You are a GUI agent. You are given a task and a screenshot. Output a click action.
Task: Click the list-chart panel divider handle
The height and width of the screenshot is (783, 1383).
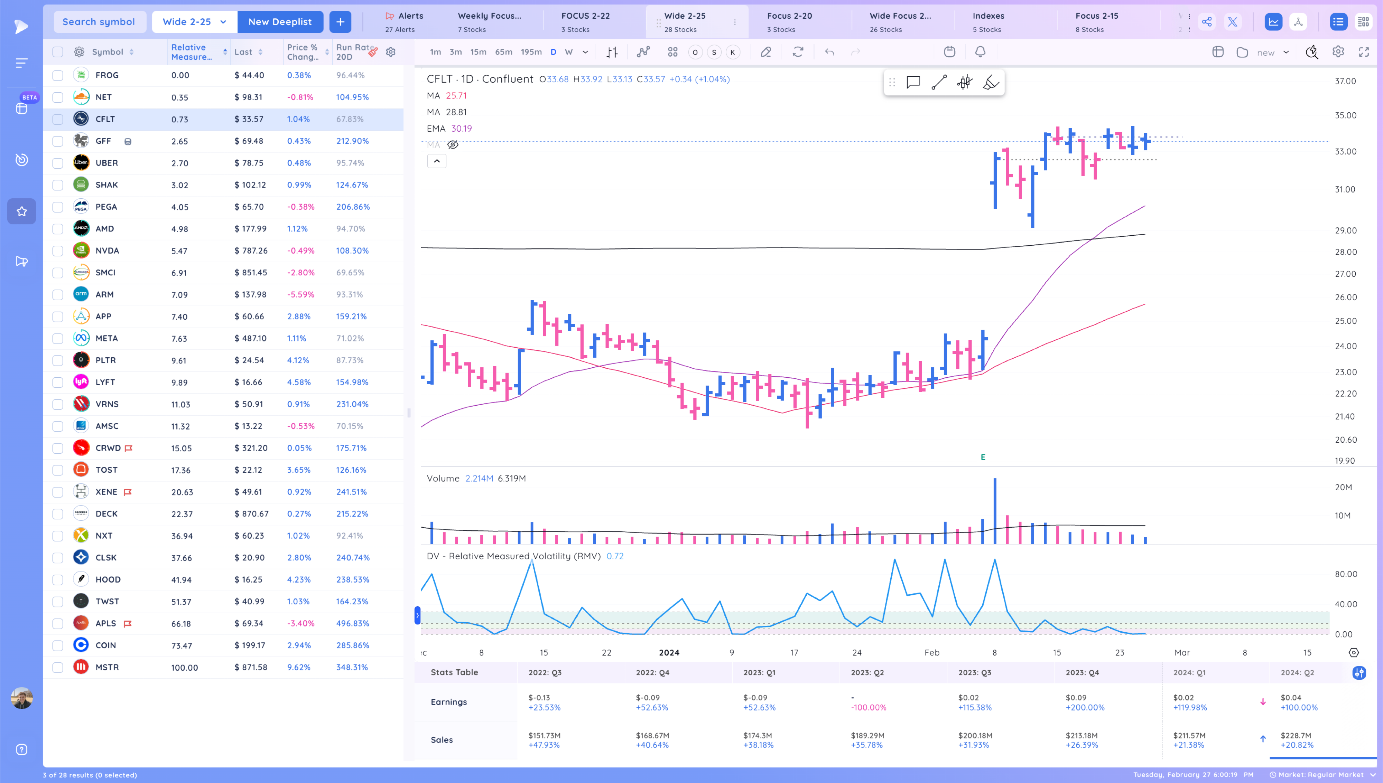409,413
